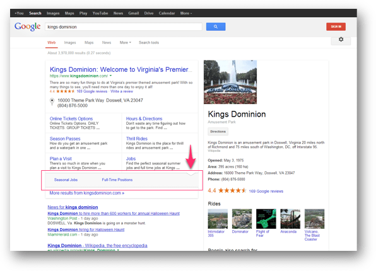Click the Kings Dominion fountain photo

[x=230, y=82]
